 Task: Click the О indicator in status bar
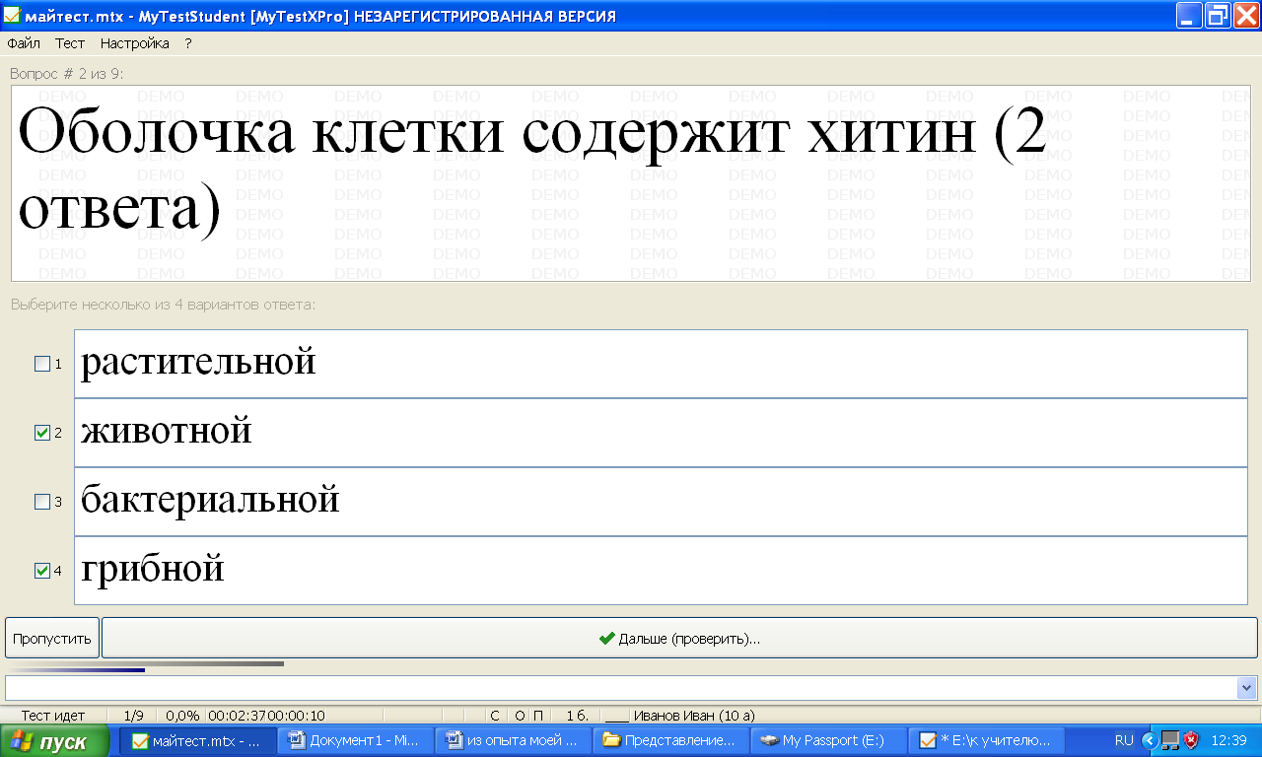coord(520,715)
